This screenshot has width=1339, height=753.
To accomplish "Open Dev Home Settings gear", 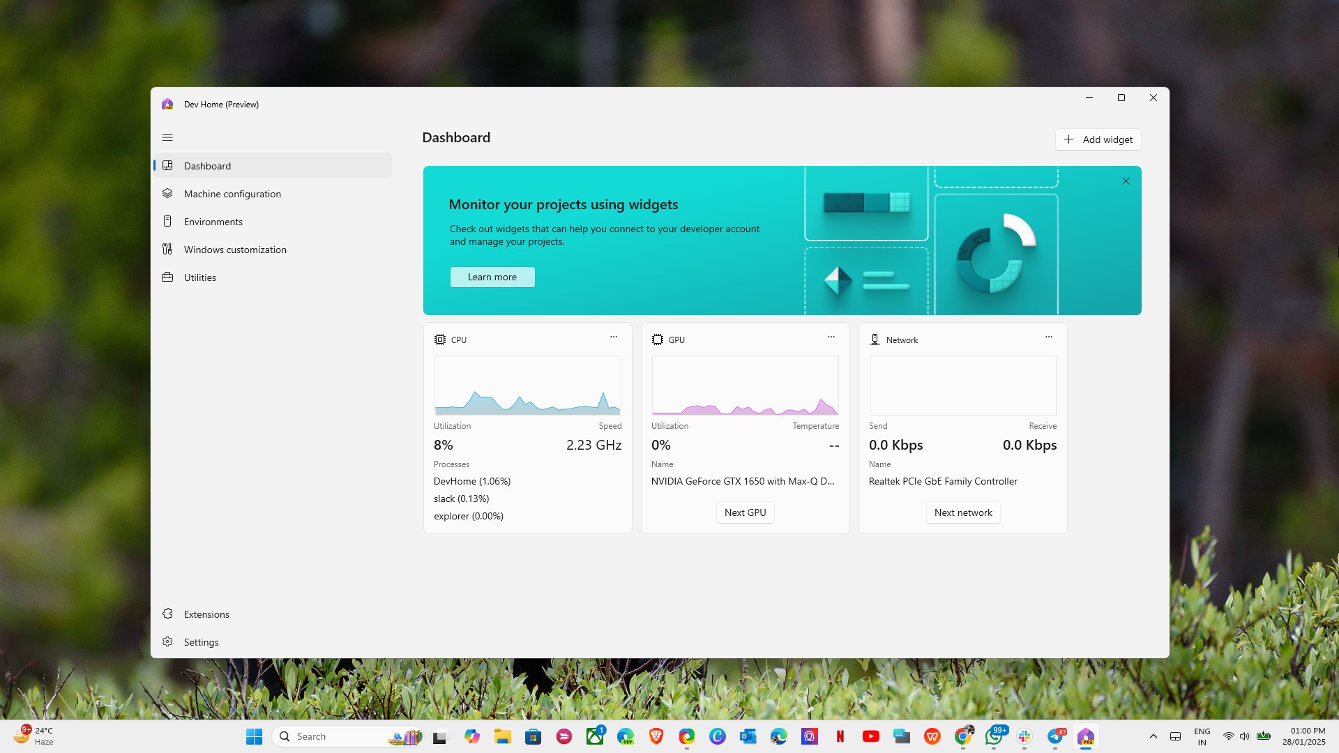I will (201, 641).
